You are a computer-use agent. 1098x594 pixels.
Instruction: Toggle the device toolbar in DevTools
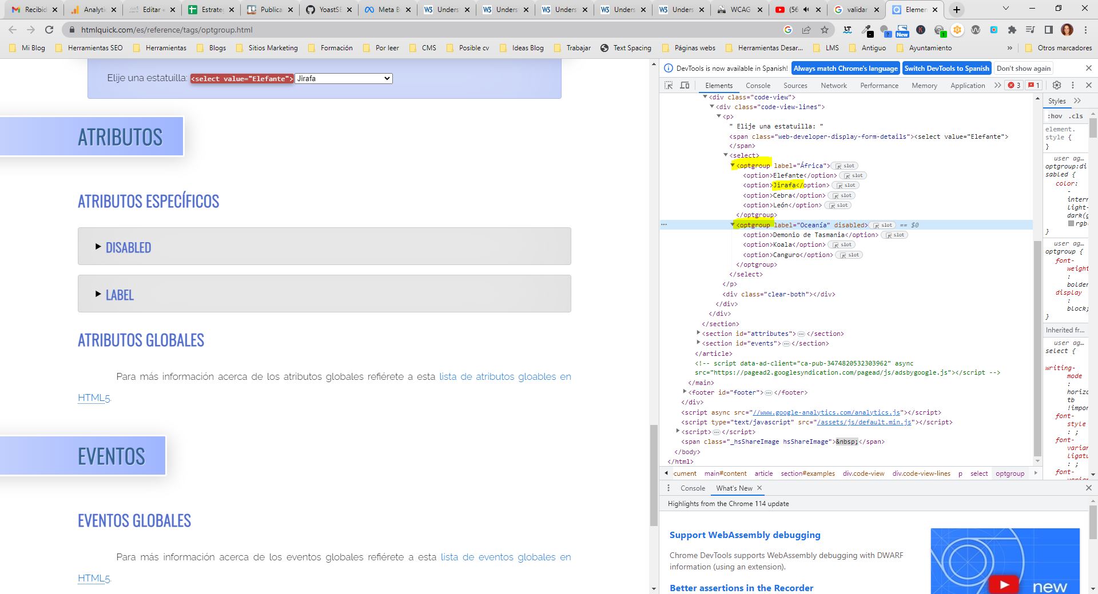coord(685,85)
